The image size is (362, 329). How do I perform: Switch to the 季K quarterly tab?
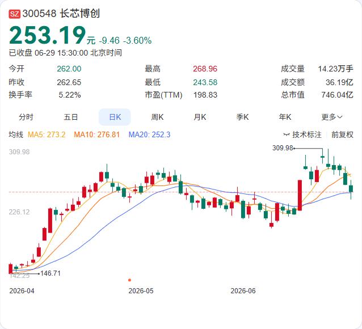point(242,117)
